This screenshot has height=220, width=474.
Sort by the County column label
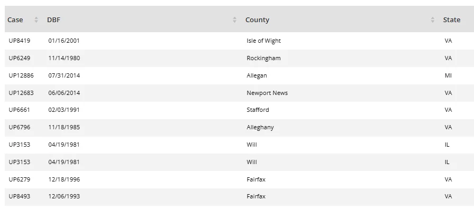pos(257,20)
